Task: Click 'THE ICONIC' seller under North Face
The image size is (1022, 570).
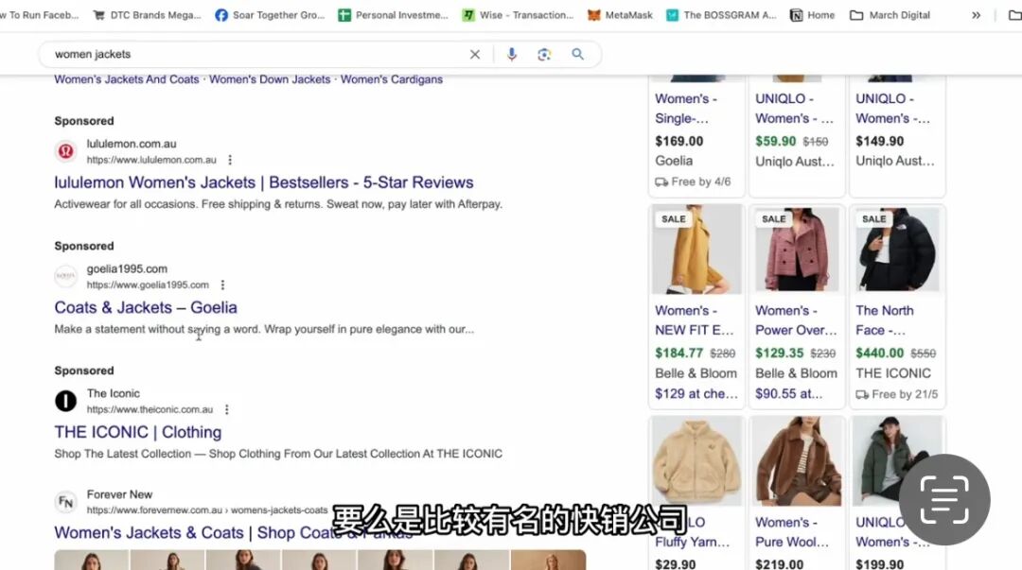Action: [x=893, y=373]
